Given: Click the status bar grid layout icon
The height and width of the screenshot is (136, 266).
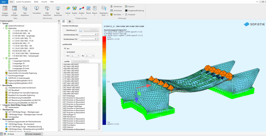Looking at the screenshot, I should pos(5,134).
